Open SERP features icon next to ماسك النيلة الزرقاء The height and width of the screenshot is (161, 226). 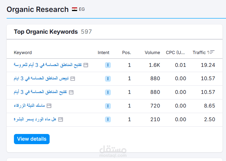49,106
